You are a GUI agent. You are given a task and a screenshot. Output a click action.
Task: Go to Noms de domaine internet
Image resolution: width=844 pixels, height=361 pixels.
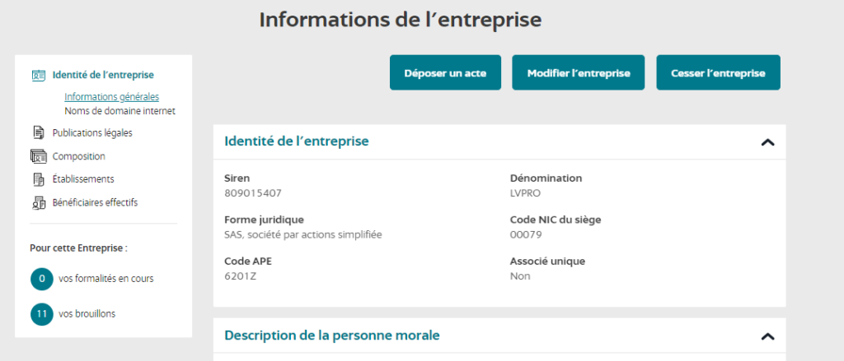pyautogui.click(x=120, y=111)
